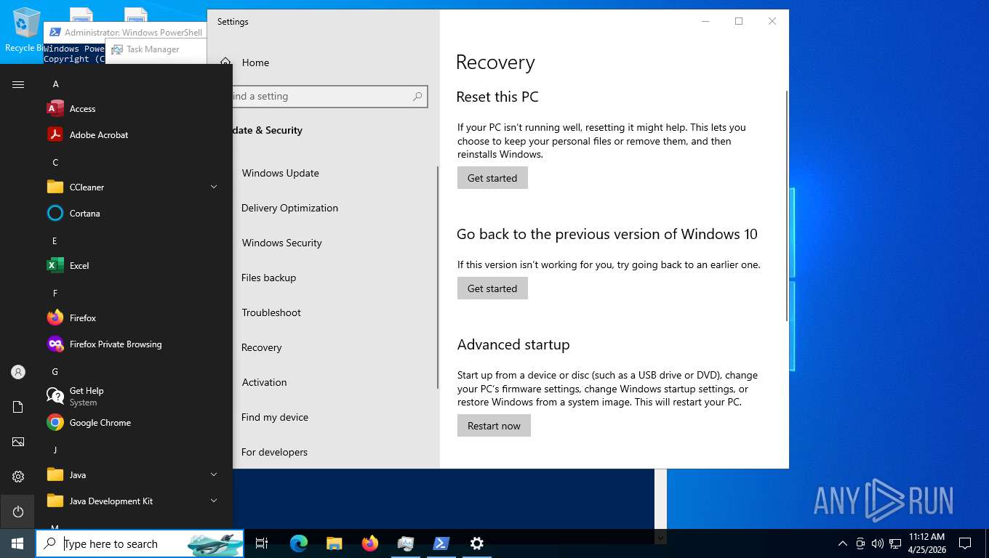Launch Excel from the Start menu

pyautogui.click(x=134, y=266)
